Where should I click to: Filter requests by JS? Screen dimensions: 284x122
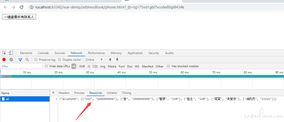click(89, 66)
